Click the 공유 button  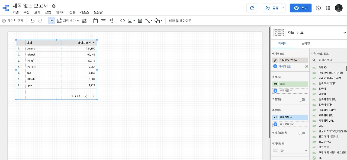click(x=272, y=8)
